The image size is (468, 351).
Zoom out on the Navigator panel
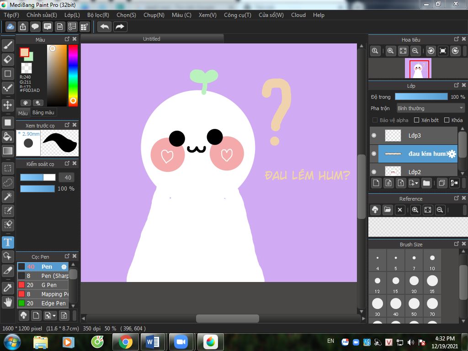[x=415, y=51]
